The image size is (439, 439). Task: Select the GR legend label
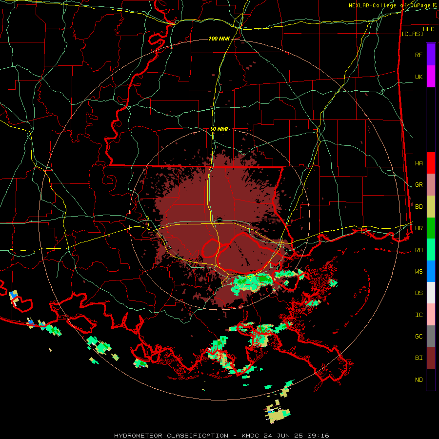[x=419, y=185]
